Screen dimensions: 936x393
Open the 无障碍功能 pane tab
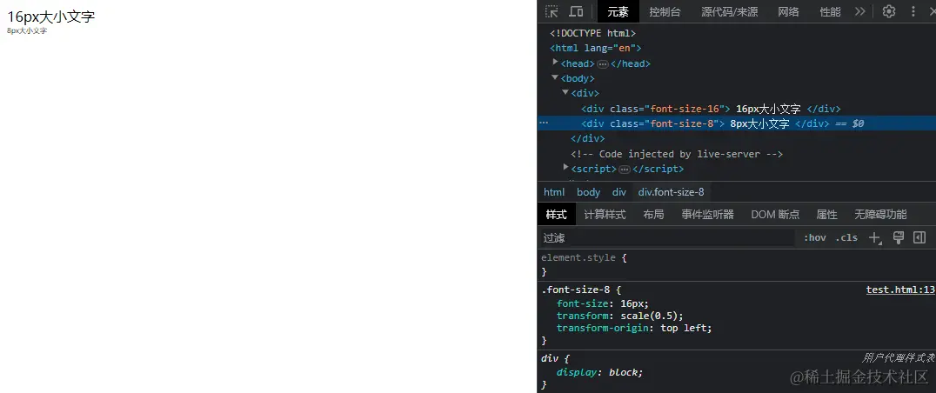(x=879, y=214)
